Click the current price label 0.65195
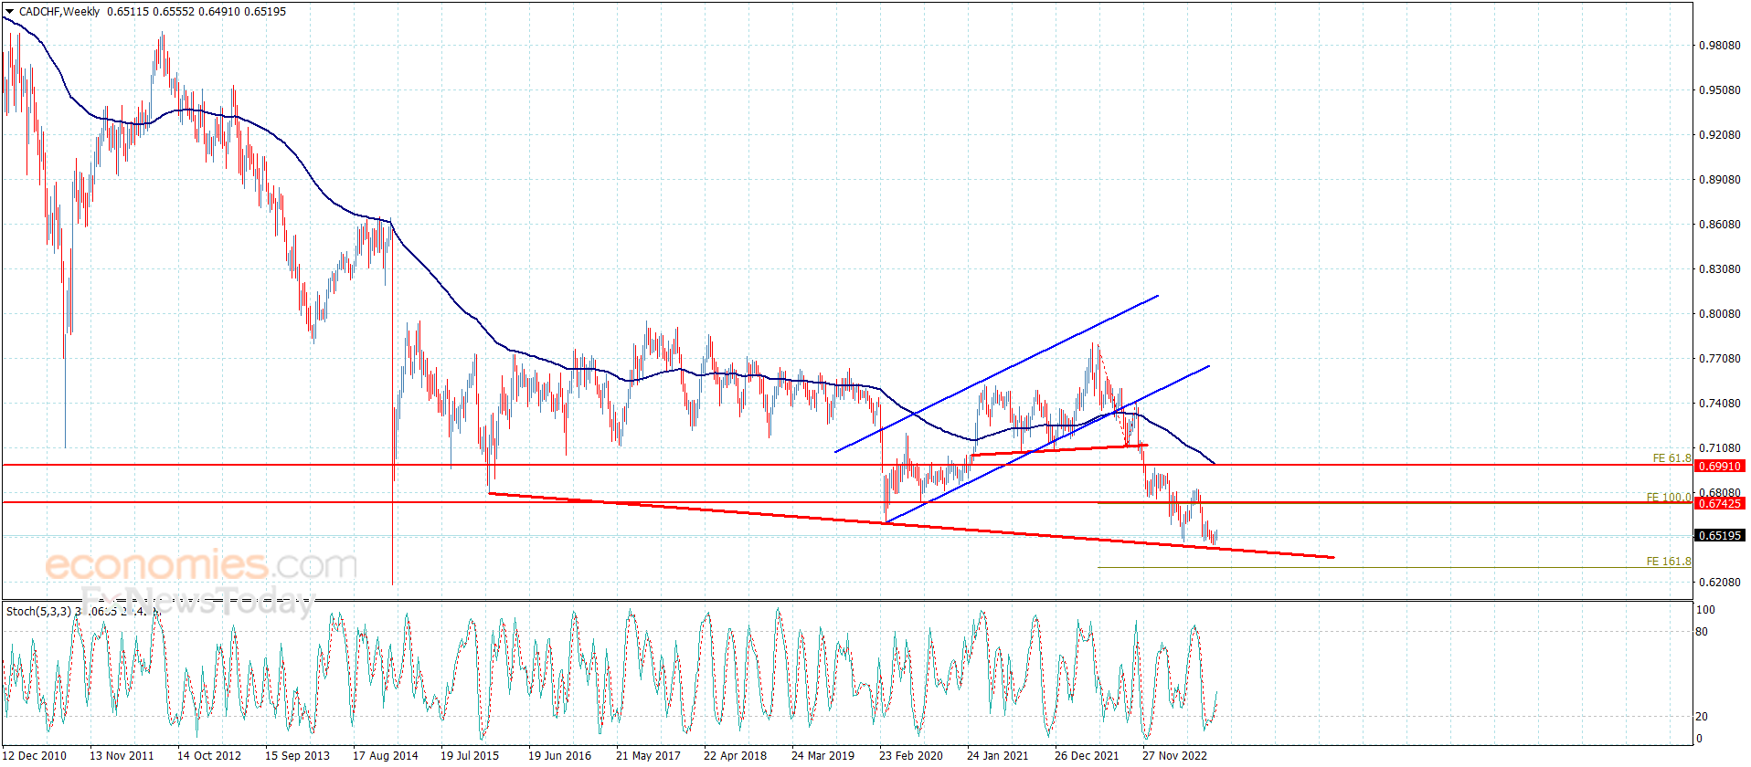This screenshot has width=1751, height=767. (x=1719, y=536)
